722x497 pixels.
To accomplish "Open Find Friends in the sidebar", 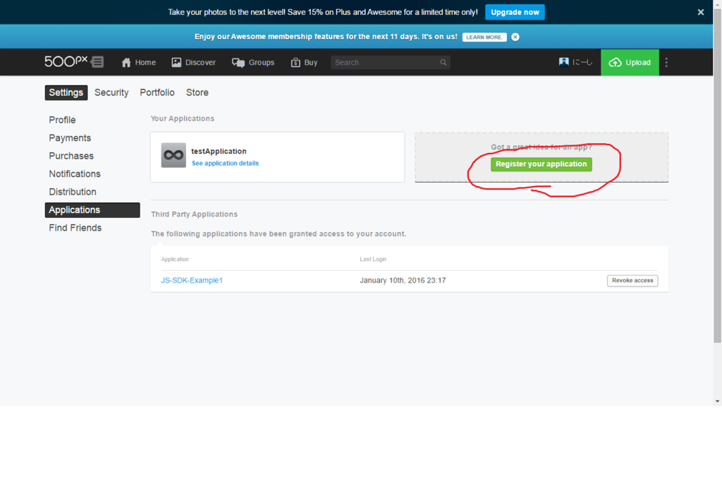I will tap(75, 228).
